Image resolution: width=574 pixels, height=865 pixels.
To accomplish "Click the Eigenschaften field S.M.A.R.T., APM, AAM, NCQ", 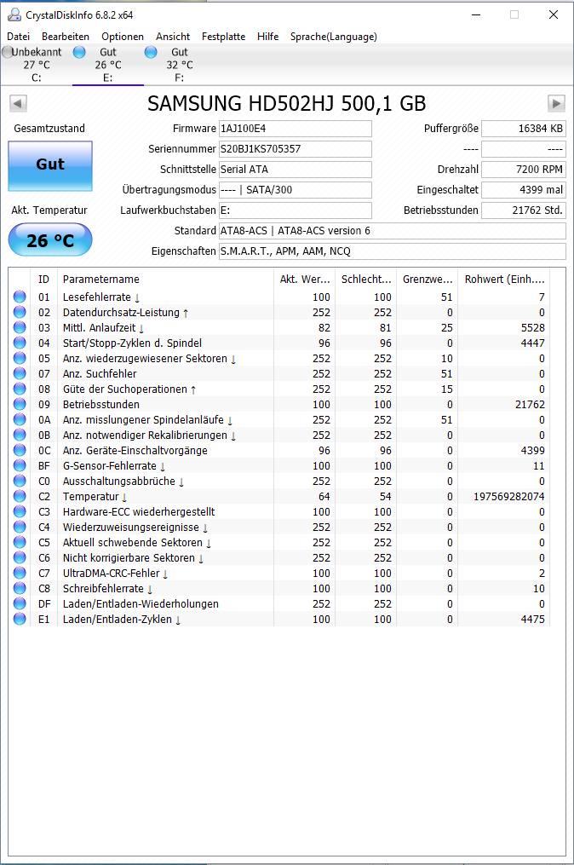I will pos(392,251).
